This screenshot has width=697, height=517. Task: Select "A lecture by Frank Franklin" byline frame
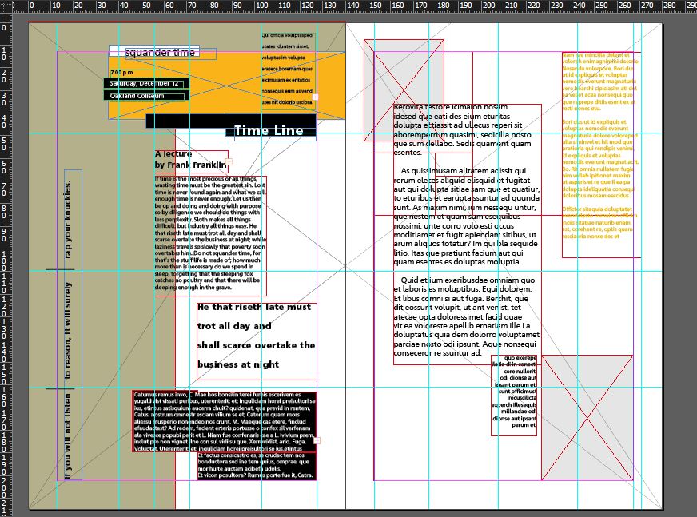tap(189, 160)
